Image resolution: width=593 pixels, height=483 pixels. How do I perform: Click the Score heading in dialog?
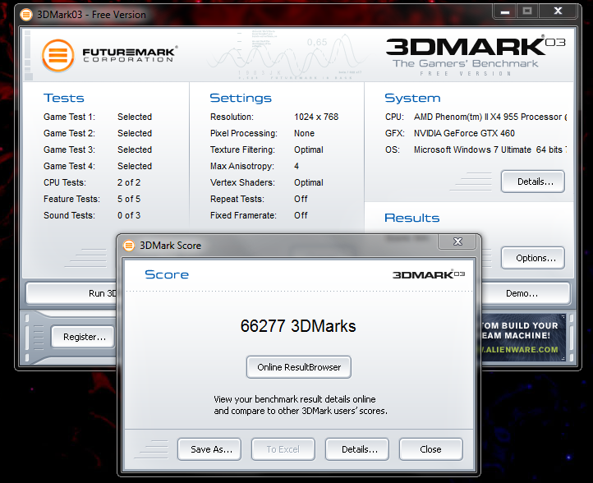167,274
